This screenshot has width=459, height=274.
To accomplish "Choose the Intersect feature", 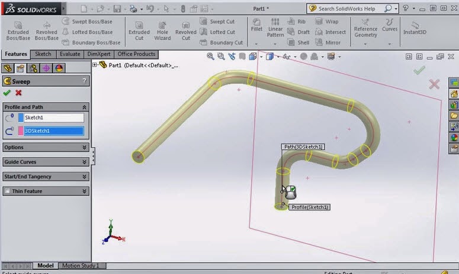I will [330, 32].
